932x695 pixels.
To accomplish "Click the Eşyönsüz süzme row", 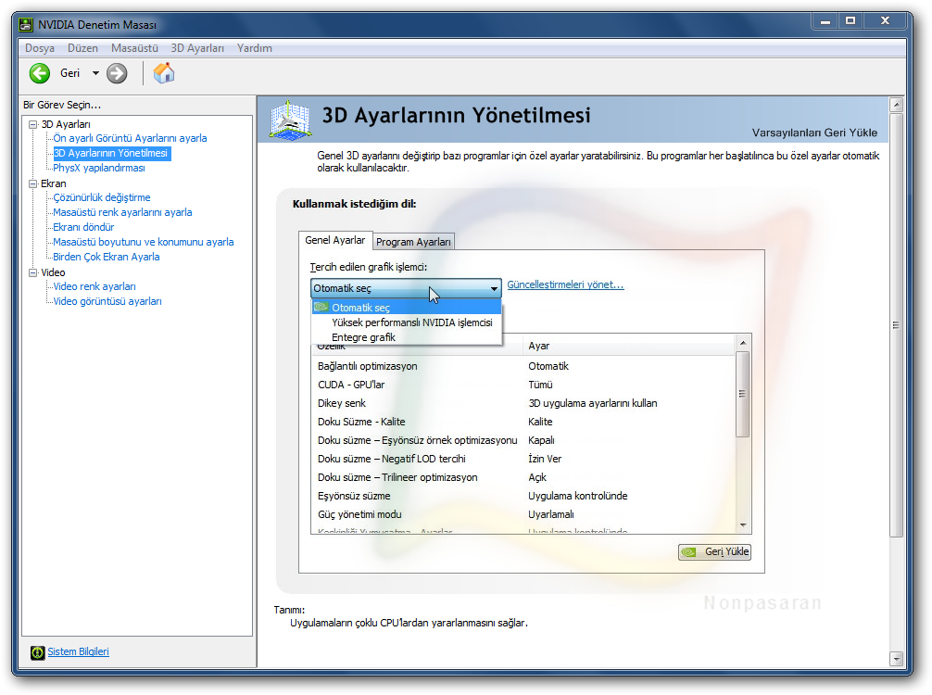I will click(523, 495).
